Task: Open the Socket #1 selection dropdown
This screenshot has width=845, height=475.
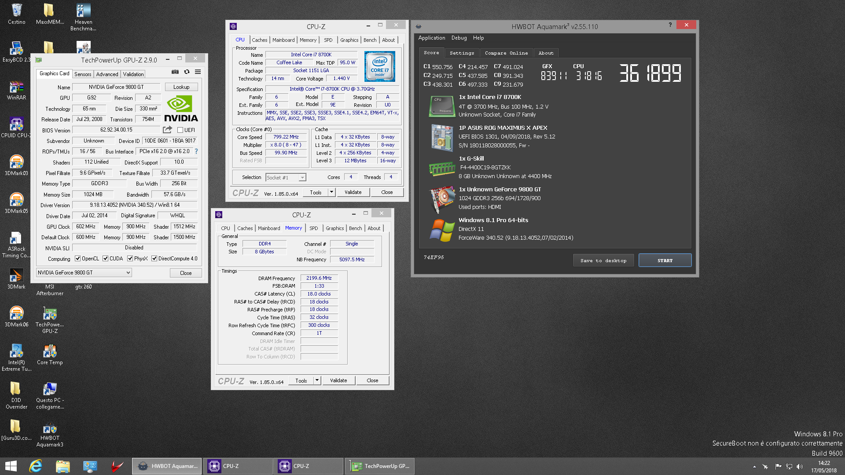Action: click(286, 178)
